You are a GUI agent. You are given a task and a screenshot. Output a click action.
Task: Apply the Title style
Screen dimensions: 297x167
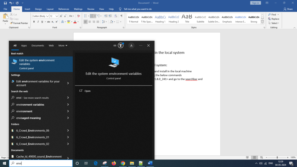click(187, 19)
